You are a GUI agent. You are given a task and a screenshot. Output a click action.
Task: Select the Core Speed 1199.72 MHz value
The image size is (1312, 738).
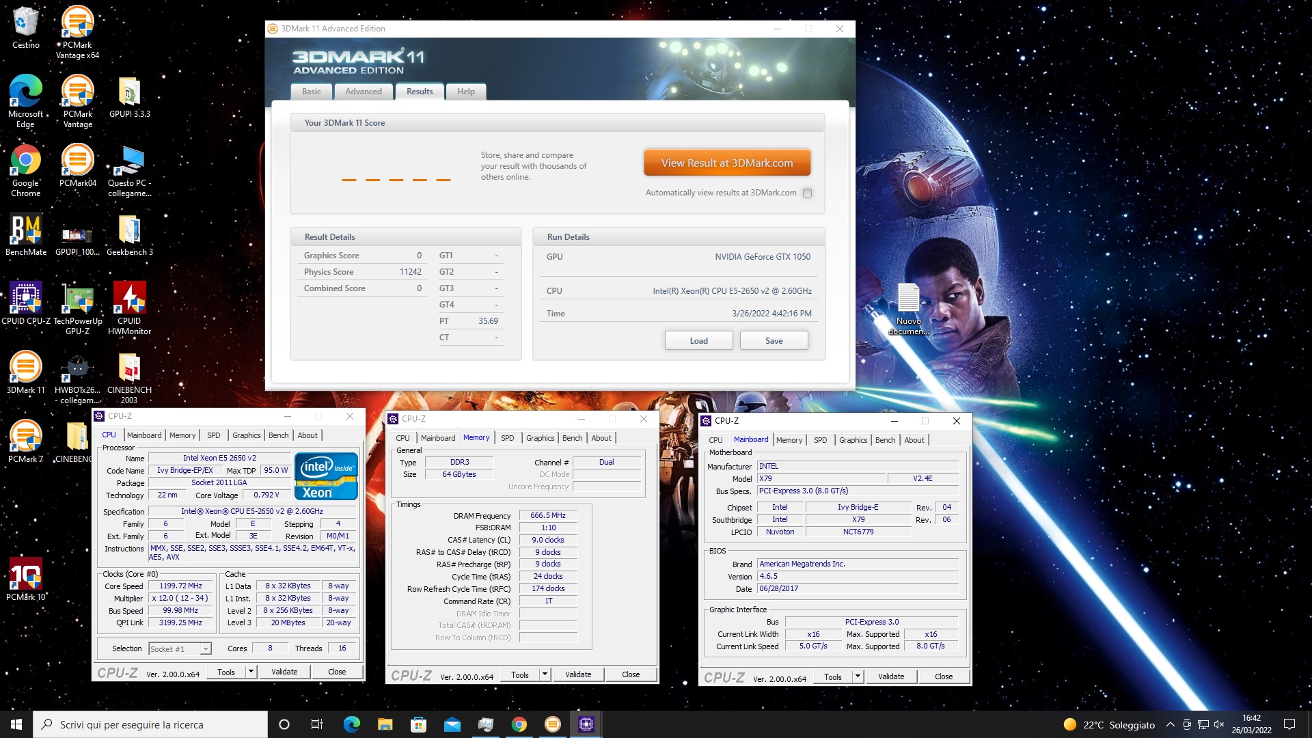(181, 586)
